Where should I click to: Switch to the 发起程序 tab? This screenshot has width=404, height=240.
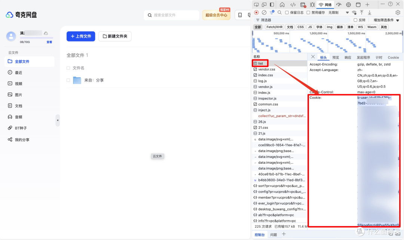(x=363, y=58)
